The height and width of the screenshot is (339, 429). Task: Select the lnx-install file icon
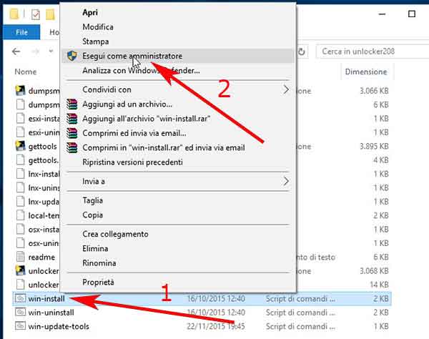21,174
